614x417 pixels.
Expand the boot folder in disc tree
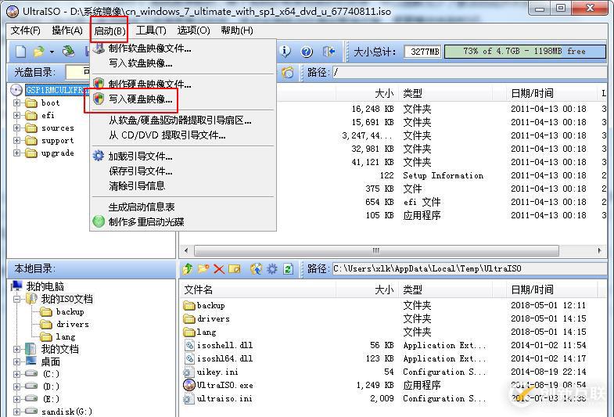[16, 103]
